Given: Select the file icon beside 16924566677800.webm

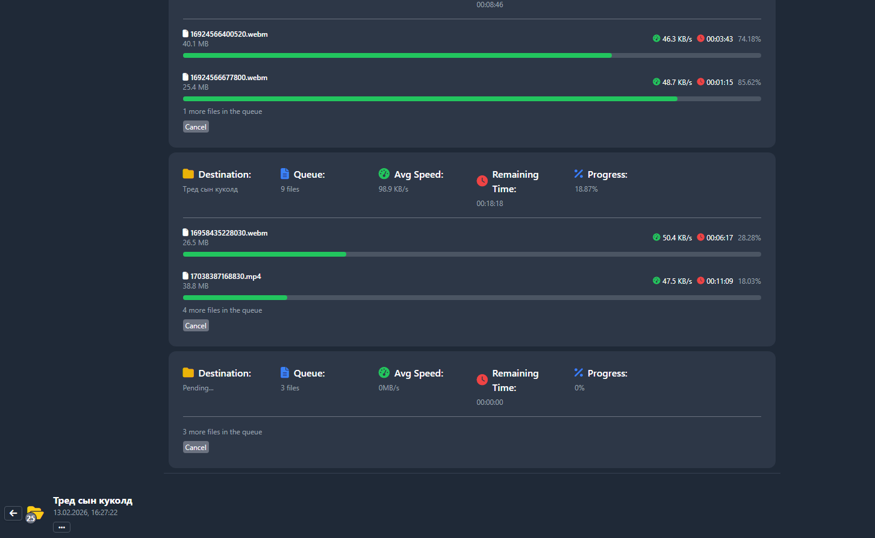Looking at the screenshot, I should (185, 77).
